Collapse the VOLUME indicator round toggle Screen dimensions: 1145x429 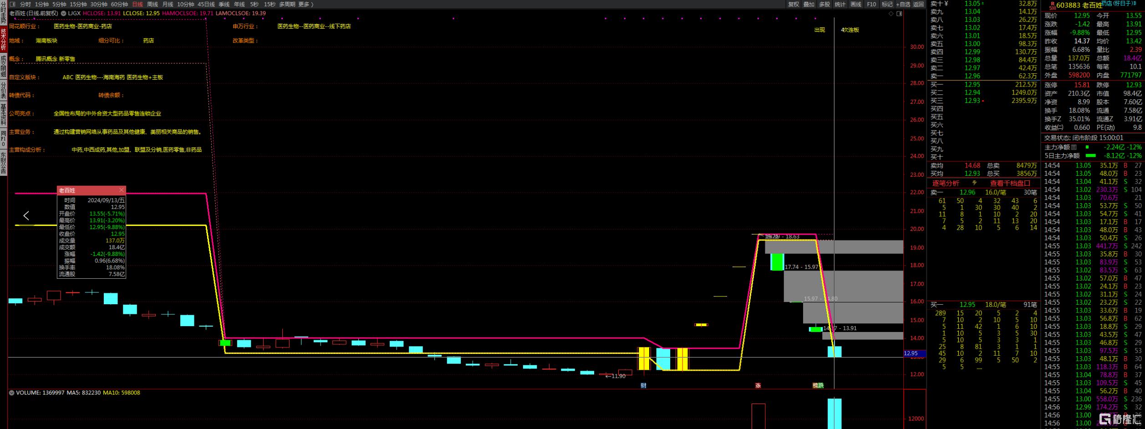click(11, 393)
